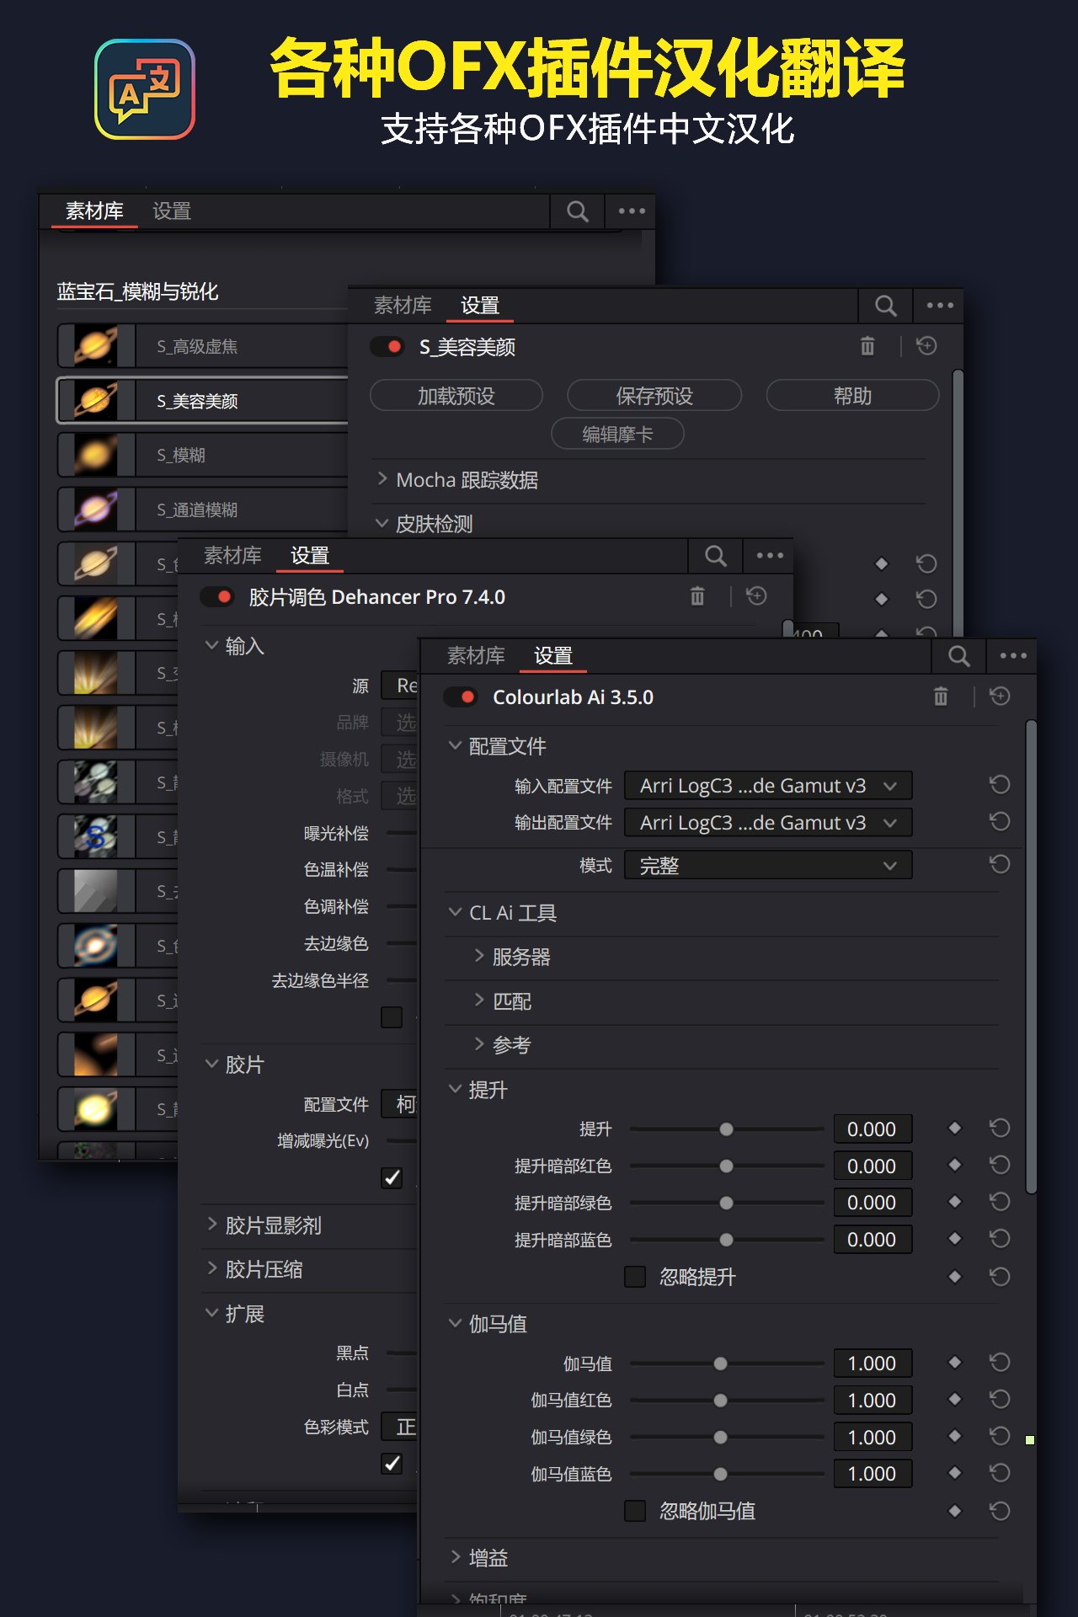
Task: Reset the 输出配置文件 setting
Action: 1000,822
